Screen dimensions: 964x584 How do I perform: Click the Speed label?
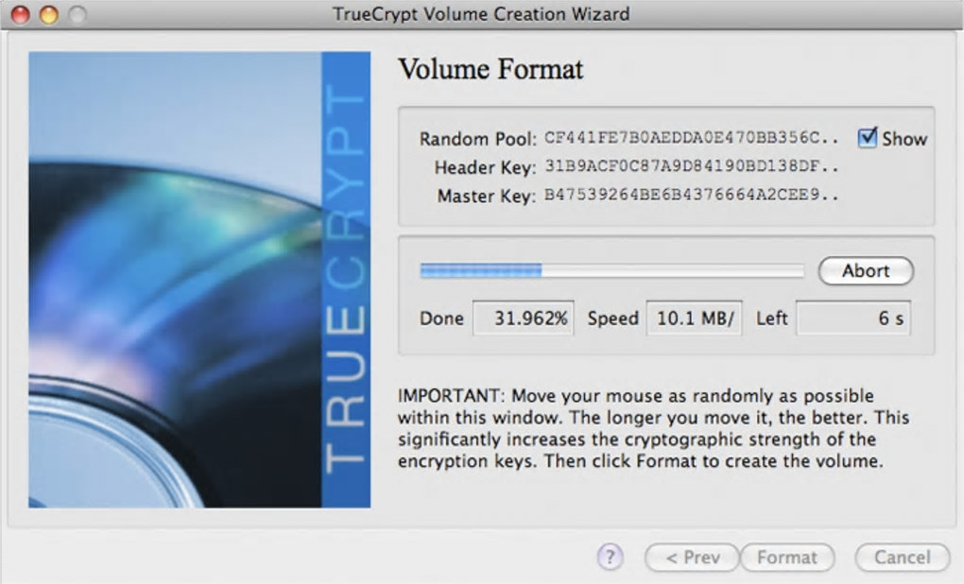(613, 318)
